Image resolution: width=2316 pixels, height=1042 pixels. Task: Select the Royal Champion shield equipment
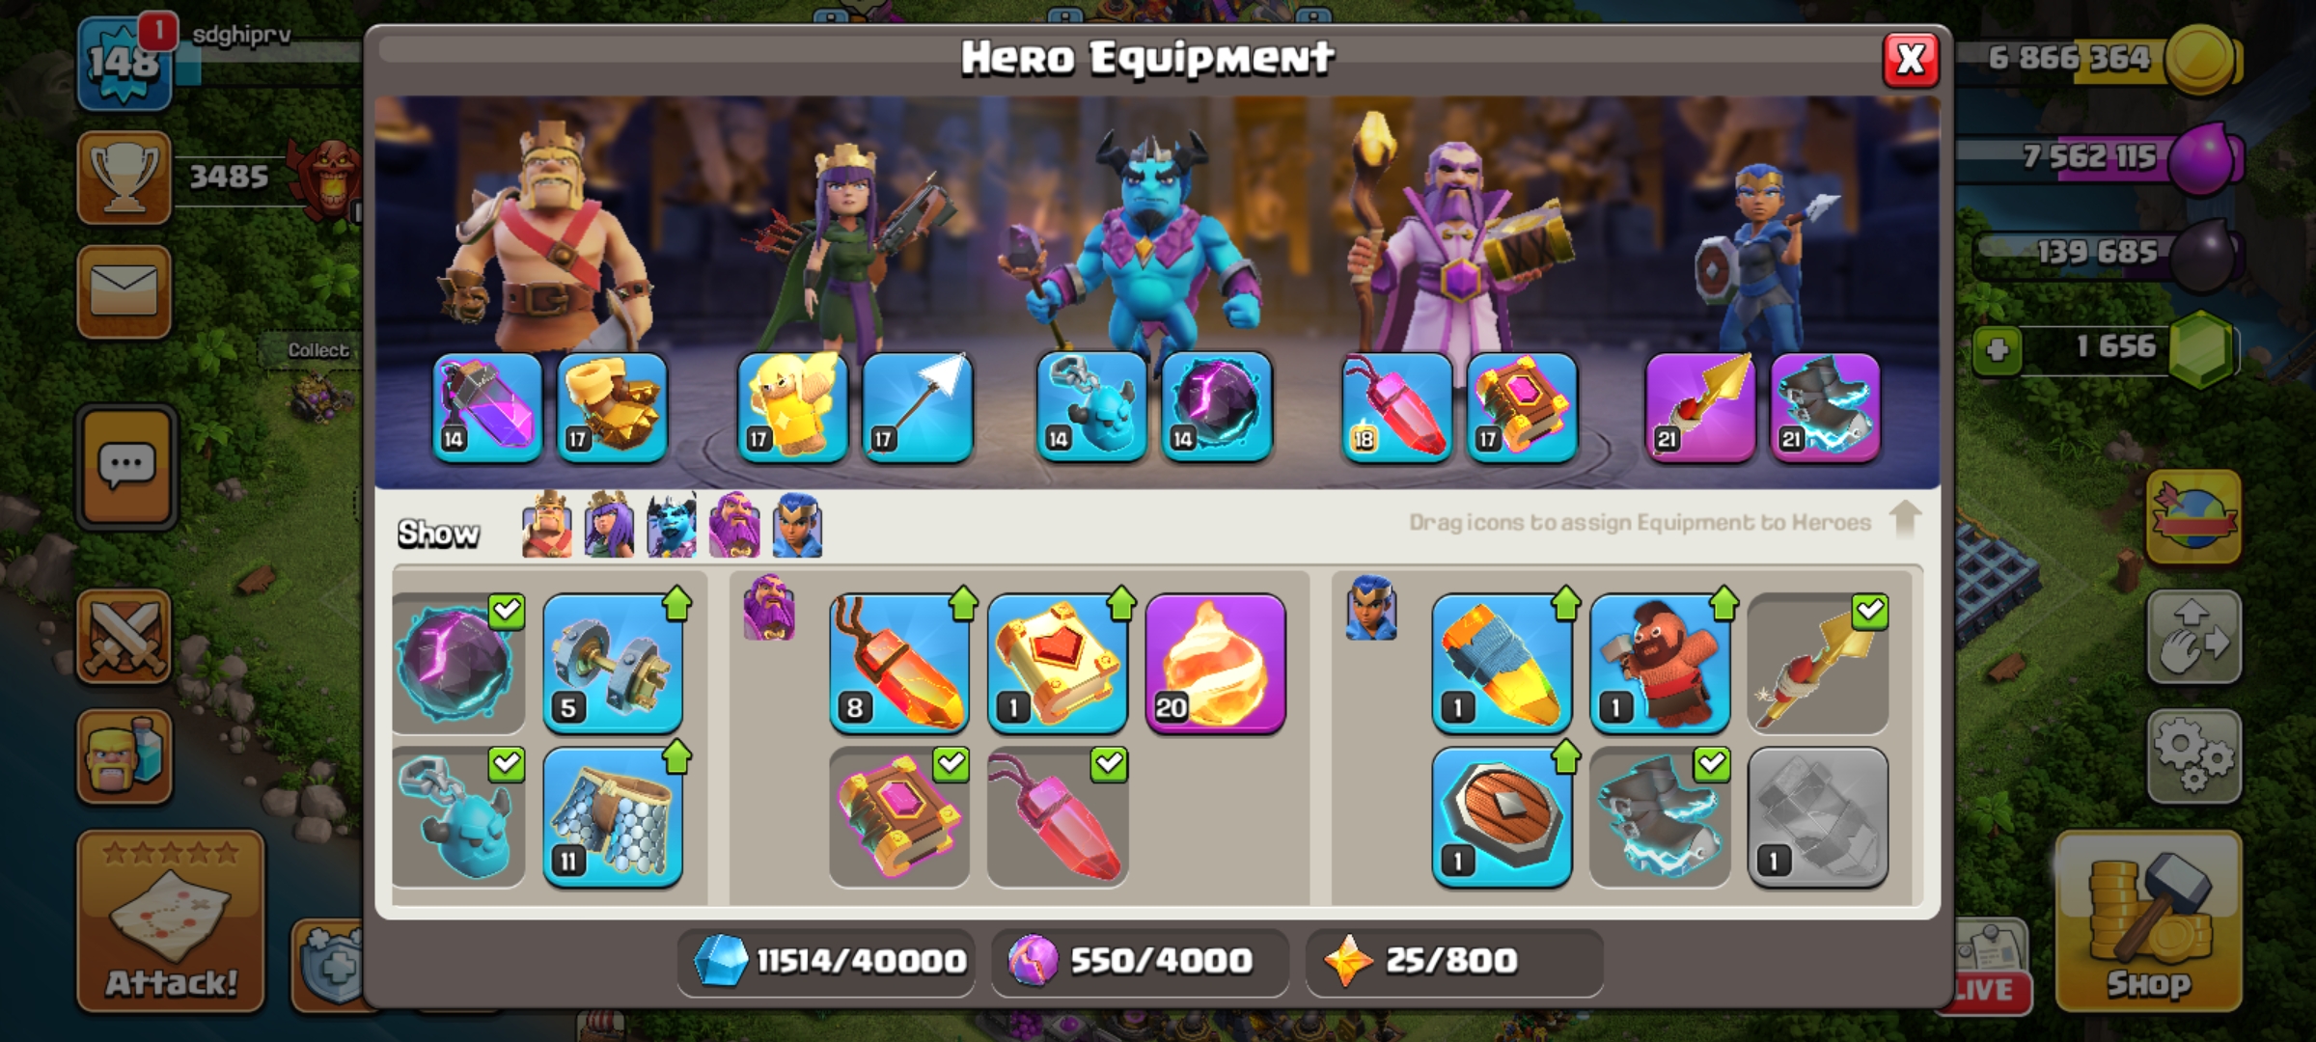[1502, 817]
